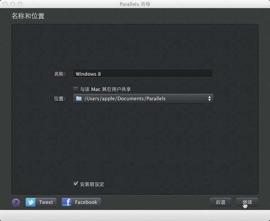Click the folder icon in the location field
This screenshot has height=221, width=270.
click(x=79, y=98)
